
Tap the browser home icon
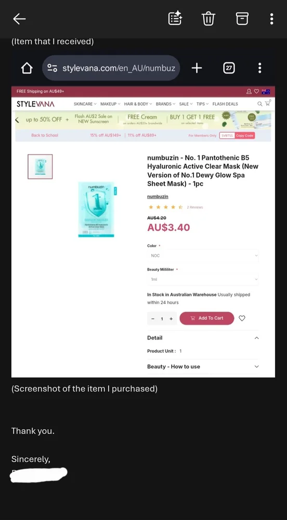(27, 68)
